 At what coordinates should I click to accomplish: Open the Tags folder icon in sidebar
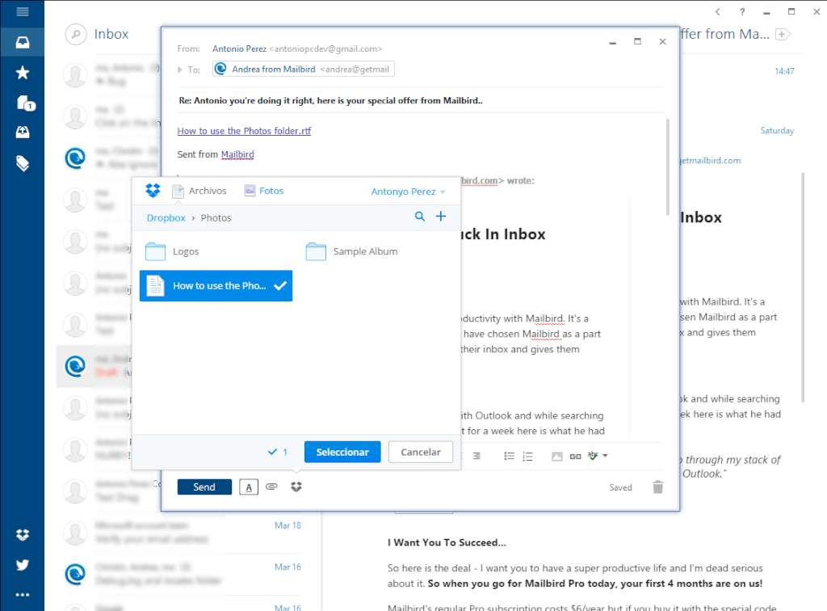[x=22, y=163]
